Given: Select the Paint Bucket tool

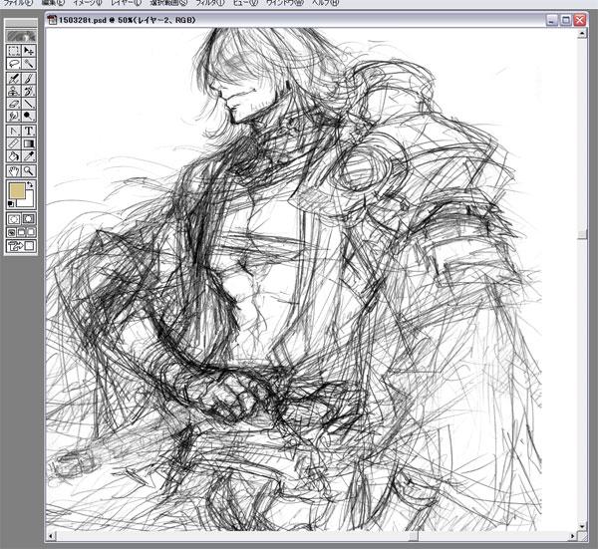Looking at the screenshot, I should coord(14,156).
